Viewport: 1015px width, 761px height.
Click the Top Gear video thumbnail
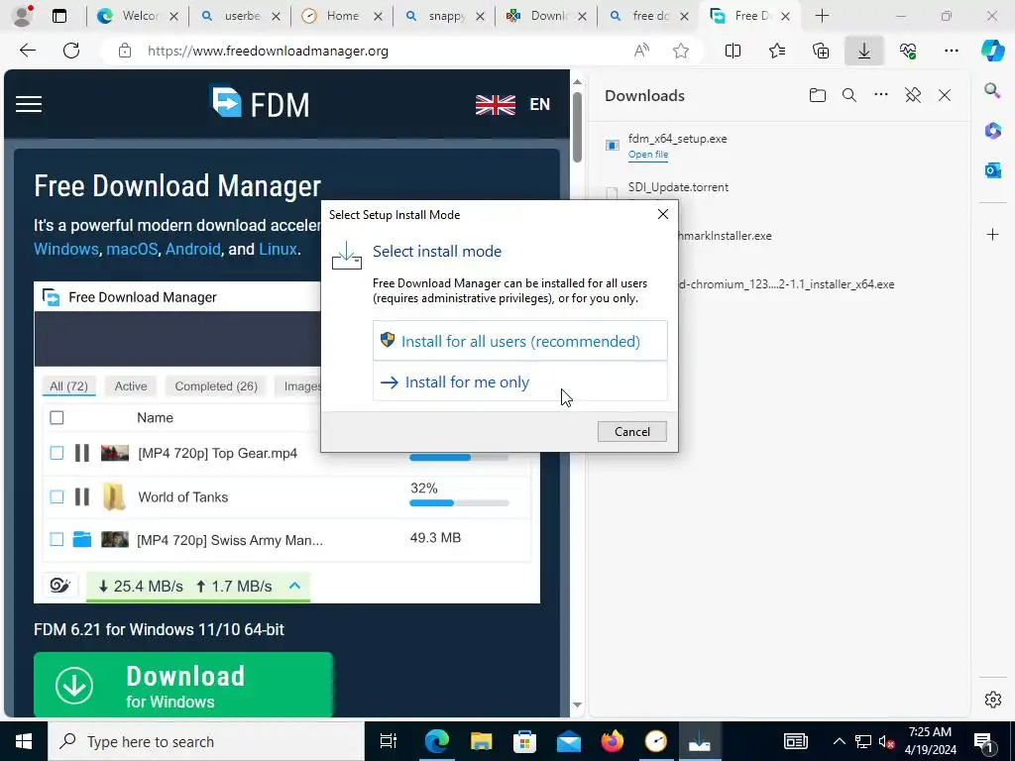[x=115, y=453]
